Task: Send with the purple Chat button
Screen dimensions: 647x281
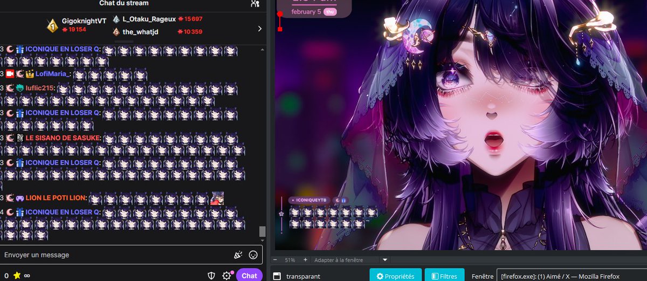Action: coord(249,275)
